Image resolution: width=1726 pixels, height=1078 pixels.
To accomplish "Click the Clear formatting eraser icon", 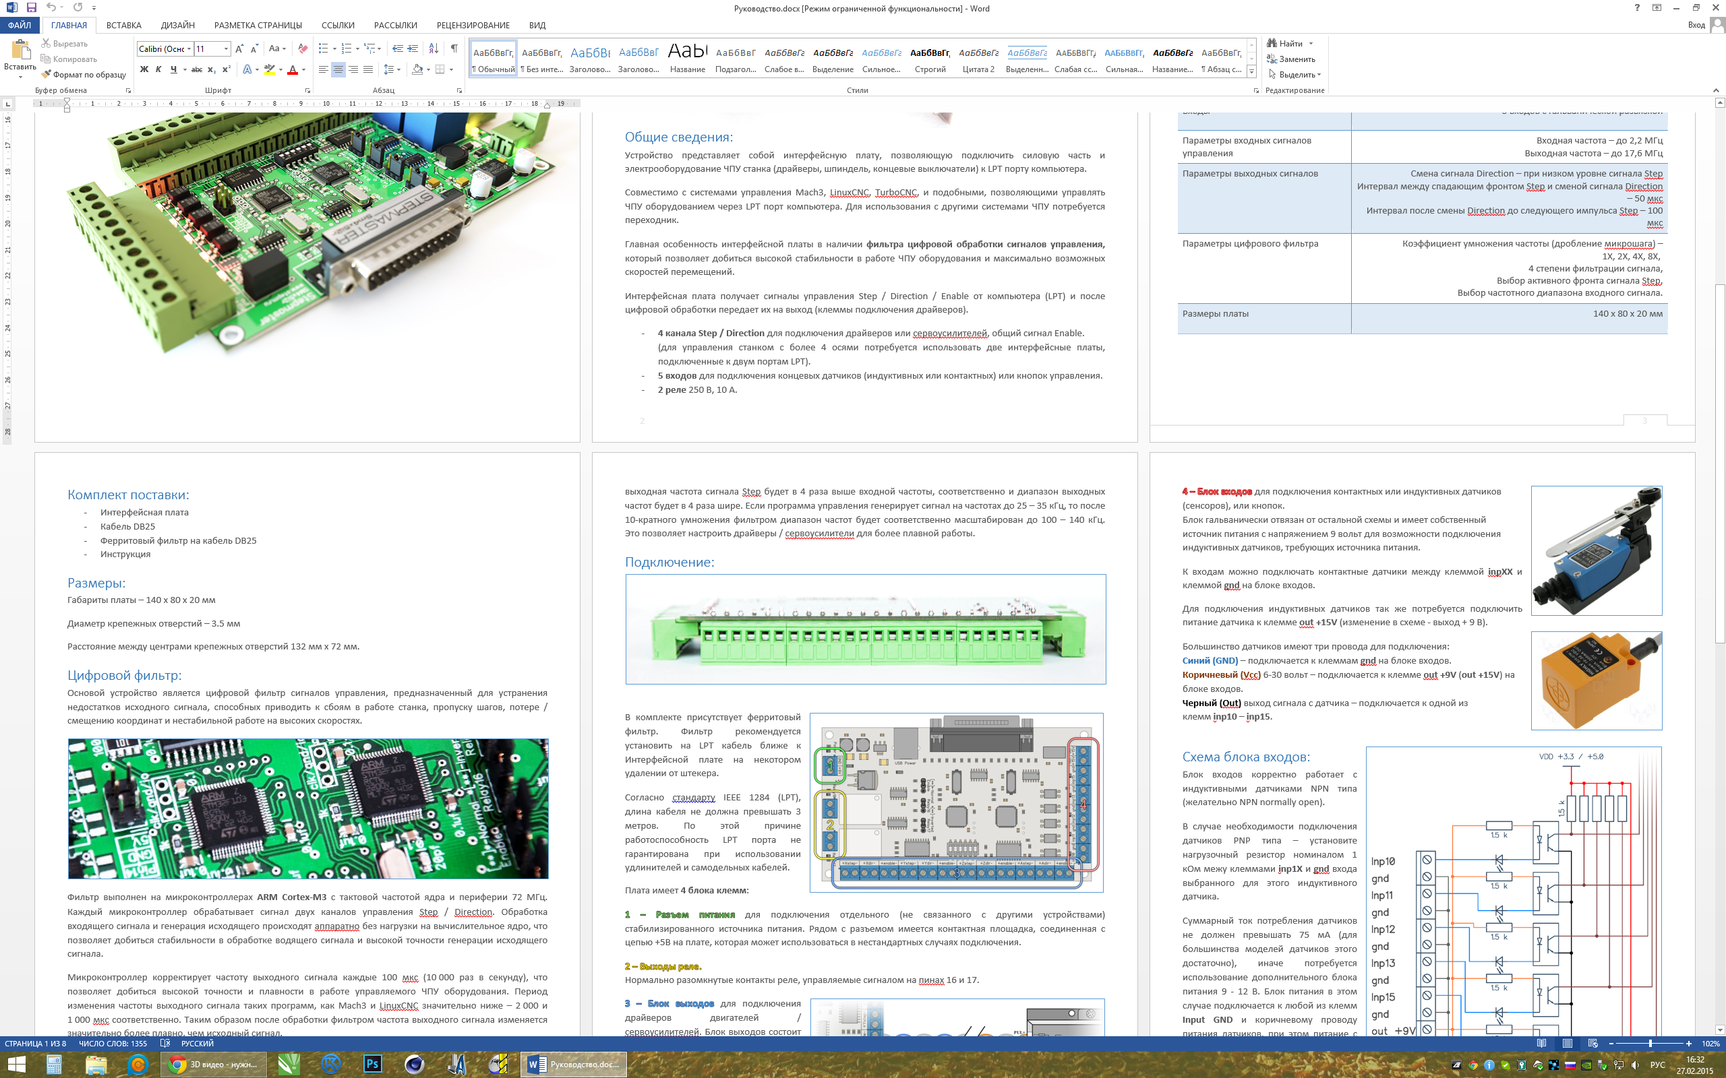I will click(x=303, y=49).
